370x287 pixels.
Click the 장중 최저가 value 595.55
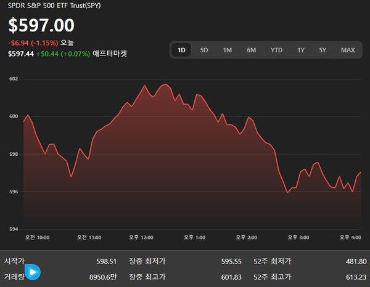point(231,261)
